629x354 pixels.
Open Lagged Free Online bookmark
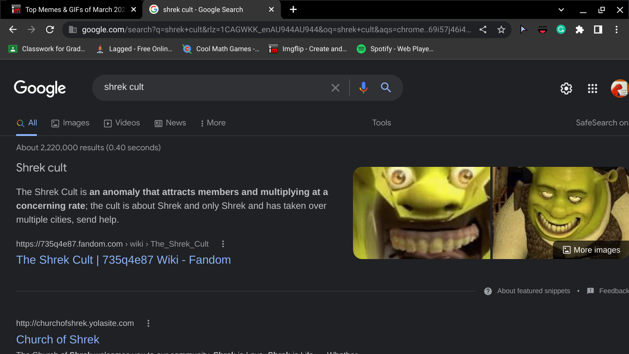point(134,49)
